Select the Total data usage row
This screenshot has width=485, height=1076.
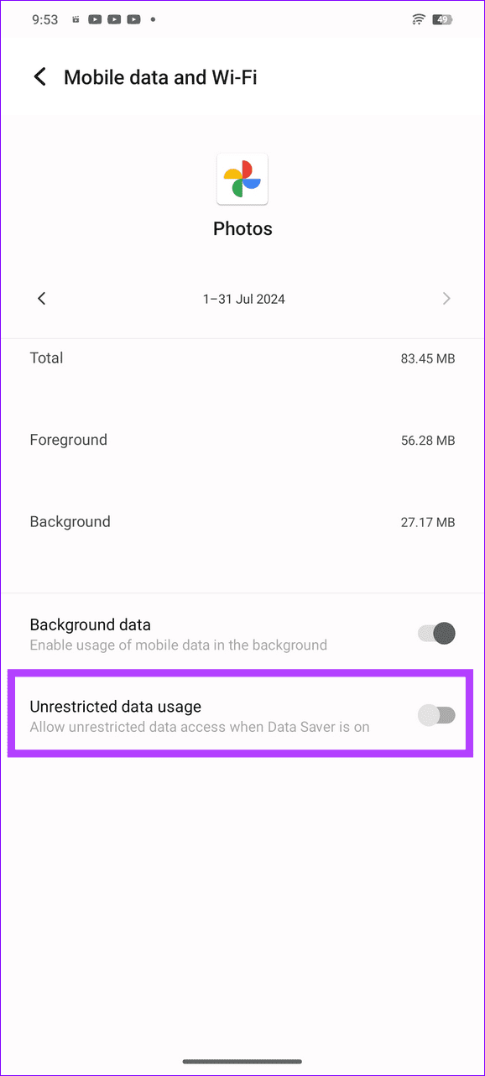[x=242, y=358]
